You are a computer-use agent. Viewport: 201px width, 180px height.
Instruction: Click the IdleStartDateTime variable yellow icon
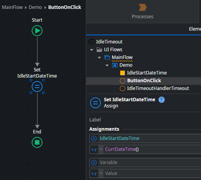click(123, 73)
